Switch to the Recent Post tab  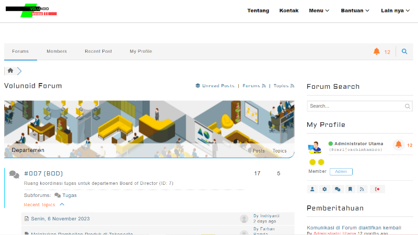pyautogui.click(x=98, y=52)
